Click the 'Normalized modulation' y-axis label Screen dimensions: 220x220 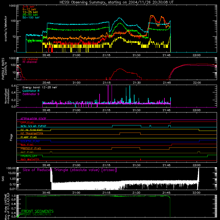(x=7, y=96)
